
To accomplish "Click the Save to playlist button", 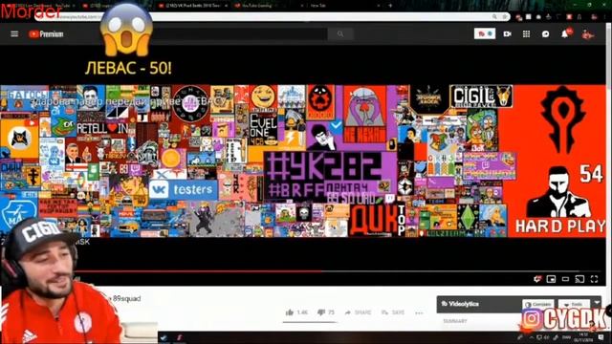I will (393, 312).
